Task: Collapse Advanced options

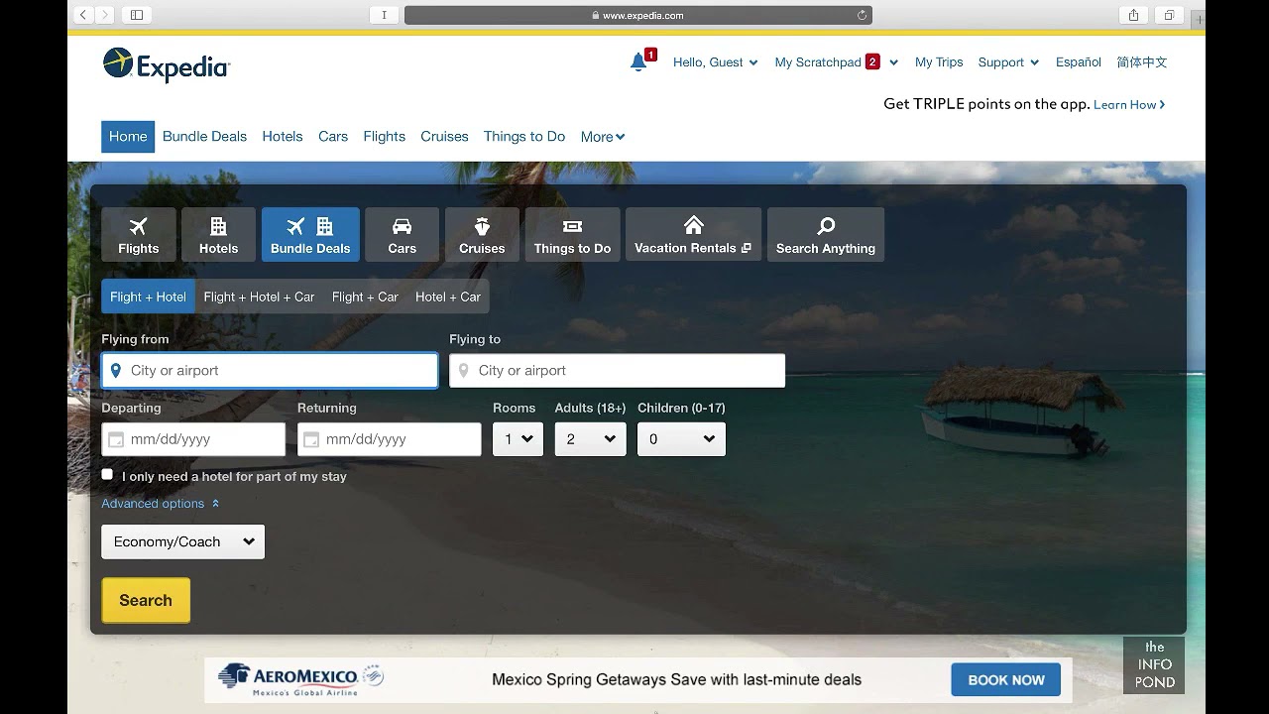Action: (161, 504)
